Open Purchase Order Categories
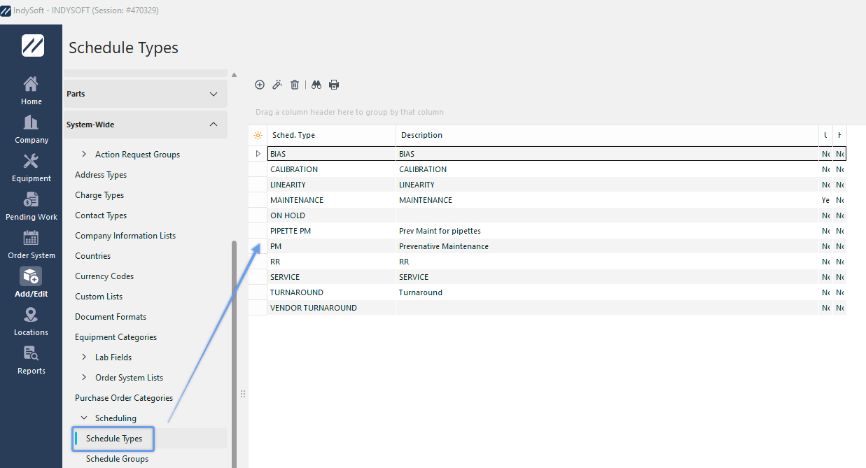Screen dimensions: 866x468 [124, 398]
